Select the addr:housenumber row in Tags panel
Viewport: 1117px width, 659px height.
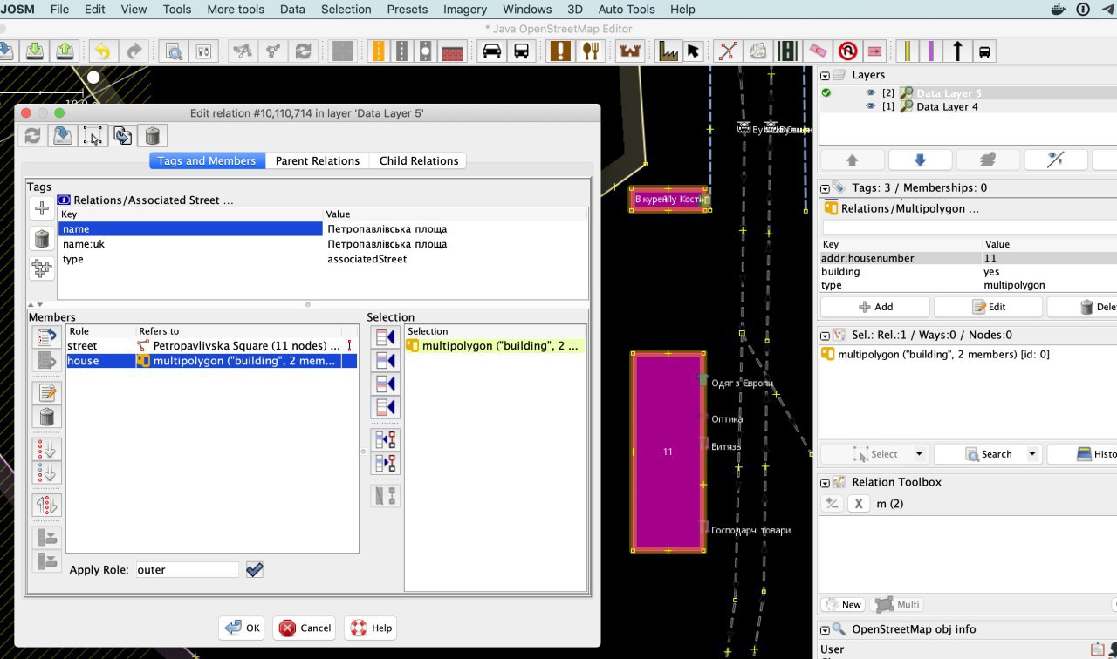pos(969,258)
